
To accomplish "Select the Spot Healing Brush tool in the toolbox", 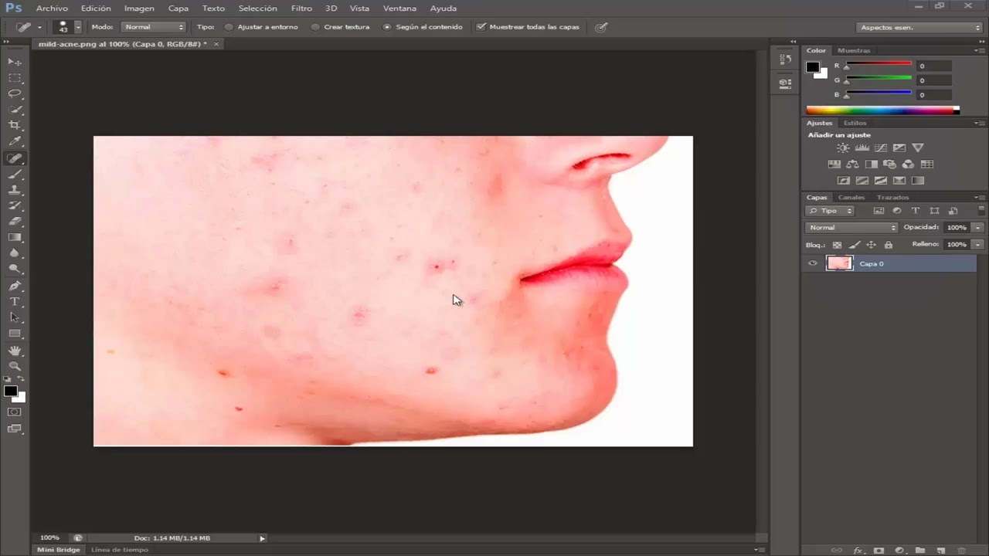I will [x=15, y=158].
